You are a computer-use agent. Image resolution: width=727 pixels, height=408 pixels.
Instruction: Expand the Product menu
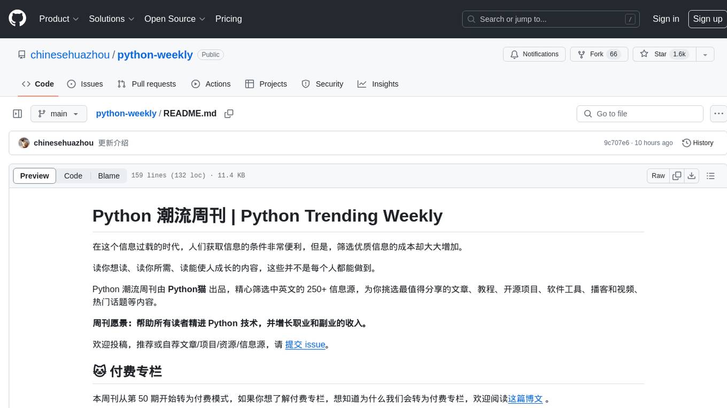(59, 19)
